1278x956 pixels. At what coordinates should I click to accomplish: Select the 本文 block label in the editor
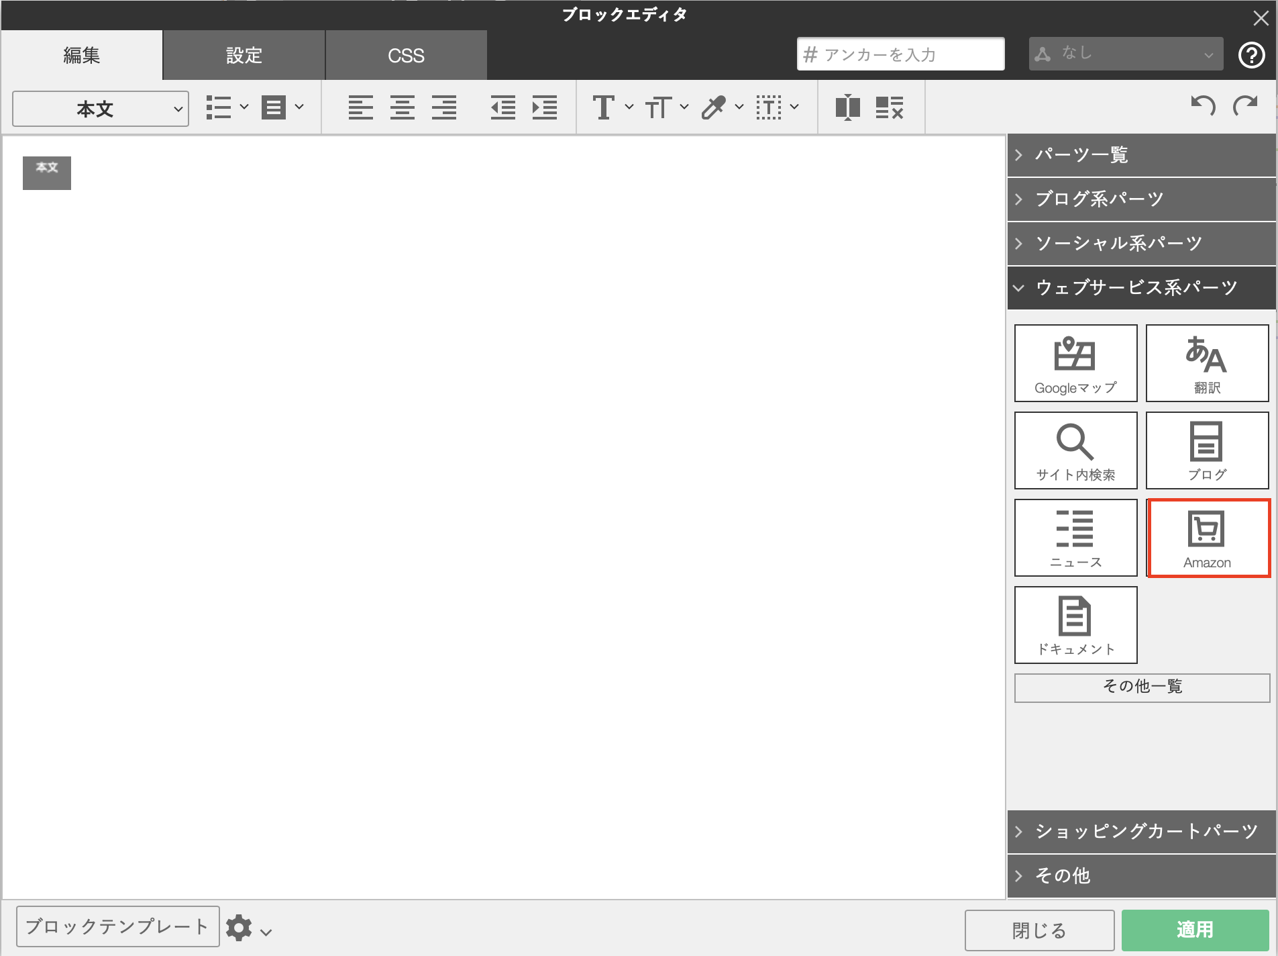point(47,173)
